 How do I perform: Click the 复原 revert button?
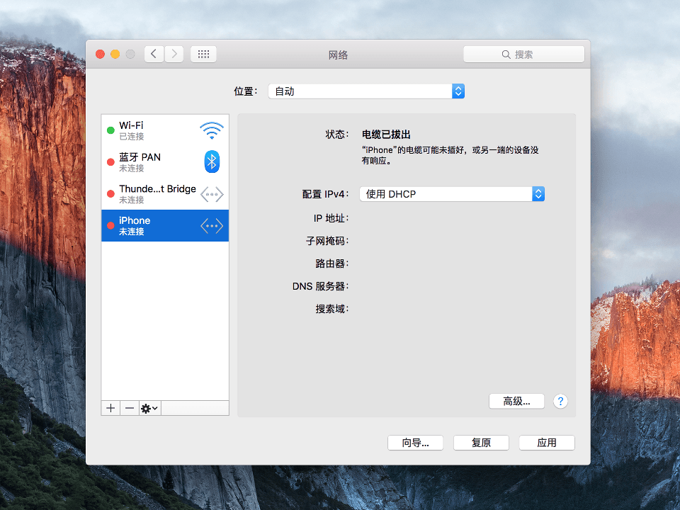481,443
